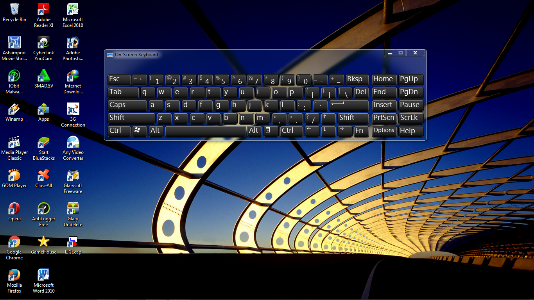Click the Help key on the keyboard
The height and width of the screenshot is (300, 534).
click(x=410, y=131)
